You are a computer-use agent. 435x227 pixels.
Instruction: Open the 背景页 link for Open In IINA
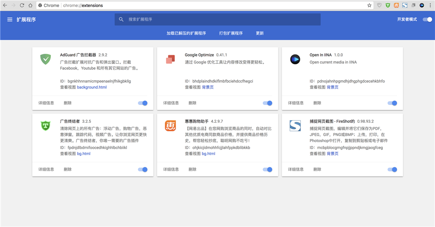click(x=333, y=87)
